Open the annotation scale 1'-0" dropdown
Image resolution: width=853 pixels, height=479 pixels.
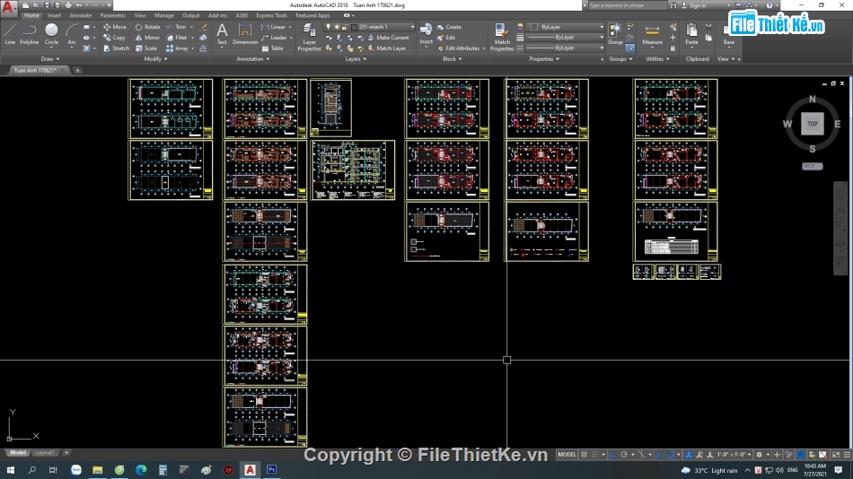734,455
